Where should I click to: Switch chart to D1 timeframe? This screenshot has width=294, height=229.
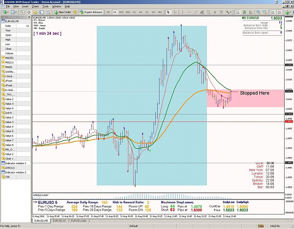click(x=147, y=12)
